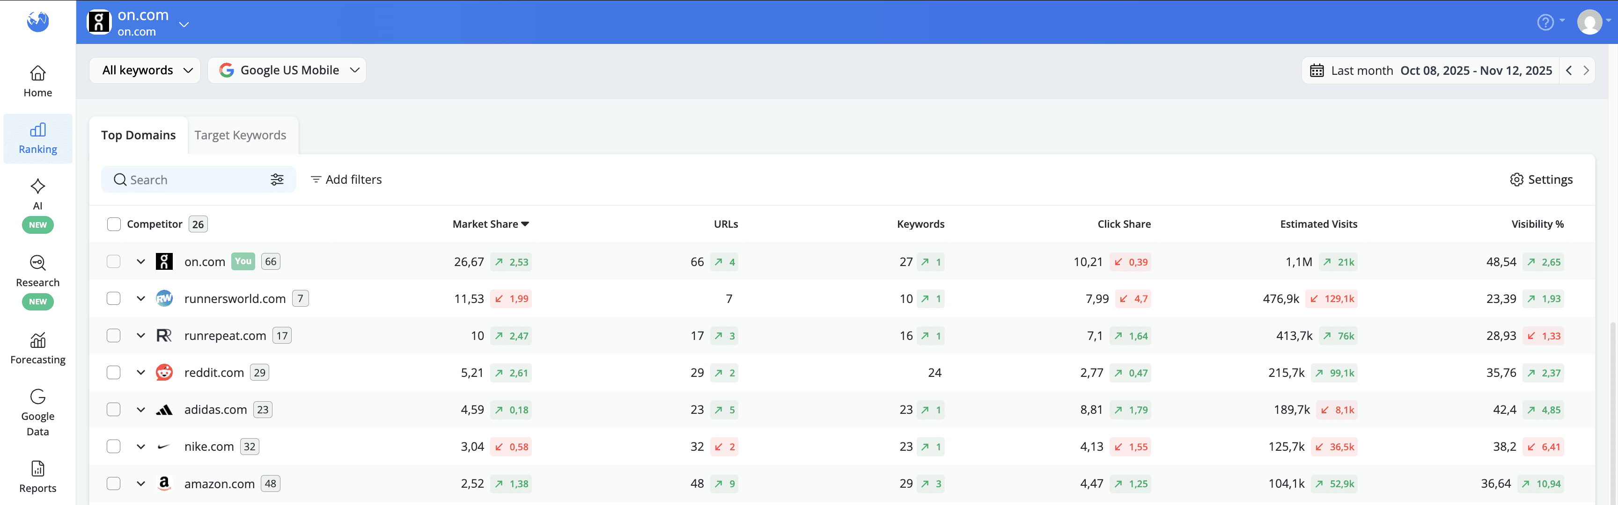Image resolution: width=1618 pixels, height=505 pixels.
Task: Open Research section in sidebar
Action: click(x=37, y=281)
